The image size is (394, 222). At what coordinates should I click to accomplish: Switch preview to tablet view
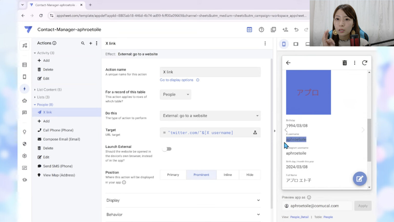coord(296,44)
